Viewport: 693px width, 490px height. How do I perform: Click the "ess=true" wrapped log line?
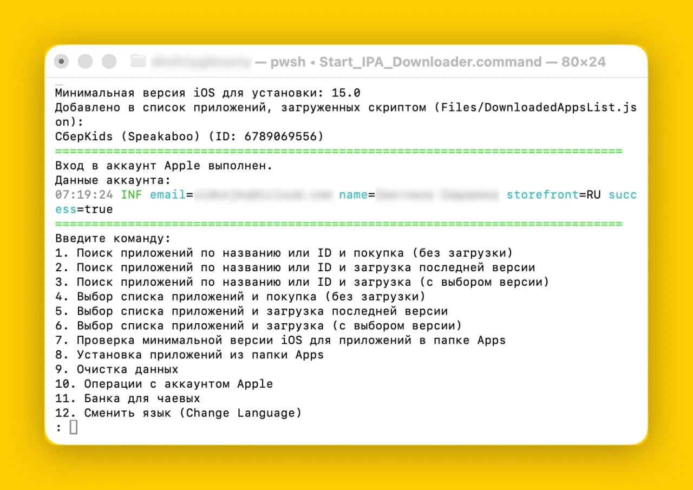[84, 210]
